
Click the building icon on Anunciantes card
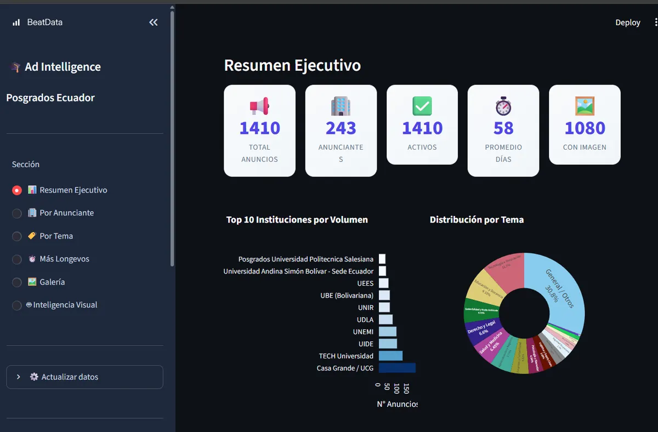(x=341, y=106)
